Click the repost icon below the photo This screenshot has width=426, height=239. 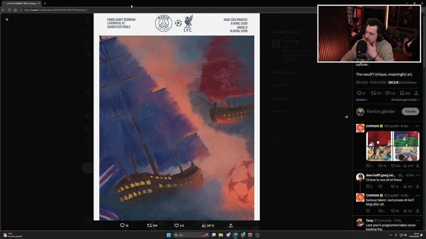(149, 225)
